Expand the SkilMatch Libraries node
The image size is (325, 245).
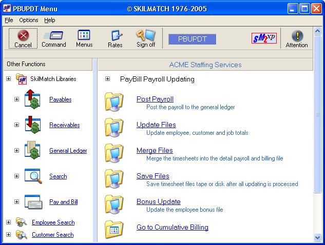click(9, 79)
